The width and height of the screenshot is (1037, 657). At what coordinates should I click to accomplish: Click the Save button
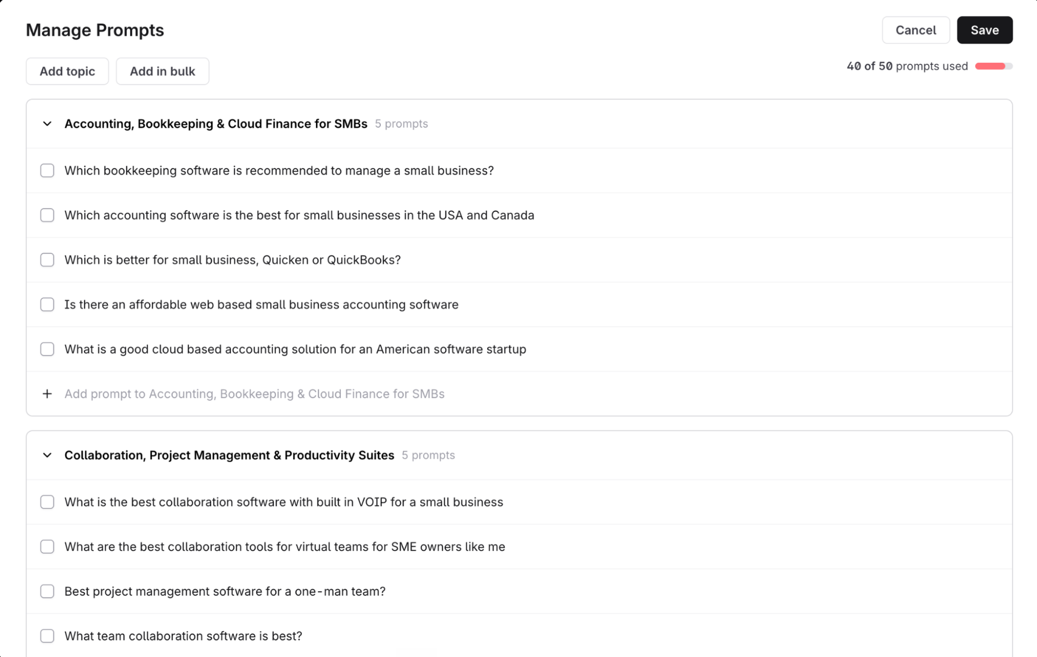point(984,30)
